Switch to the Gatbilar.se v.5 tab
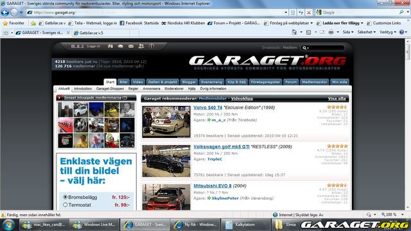The height and width of the screenshot is (231, 411). point(100,33)
